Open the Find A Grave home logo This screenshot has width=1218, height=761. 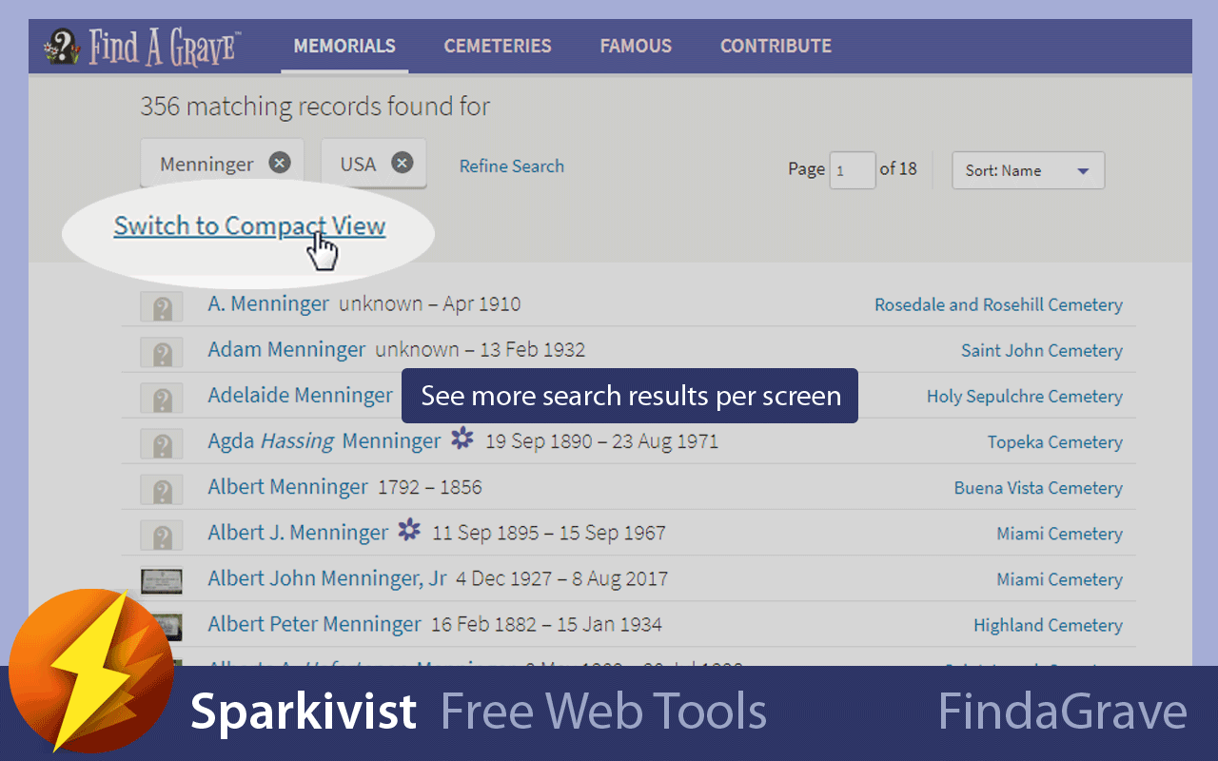coord(142,47)
